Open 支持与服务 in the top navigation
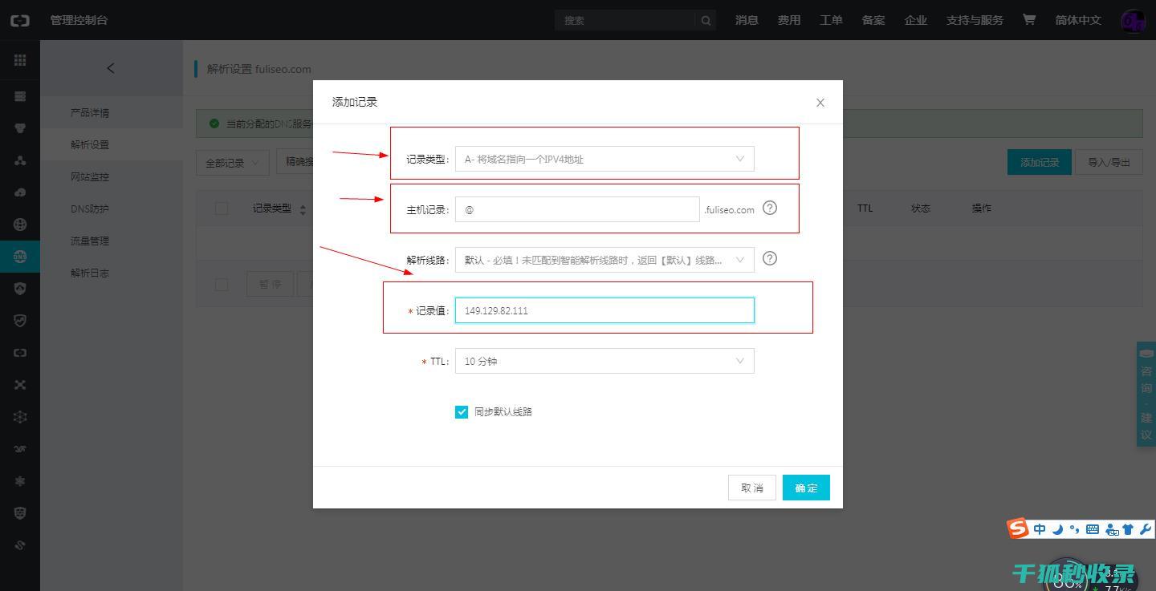1156x591 pixels. point(975,20)
